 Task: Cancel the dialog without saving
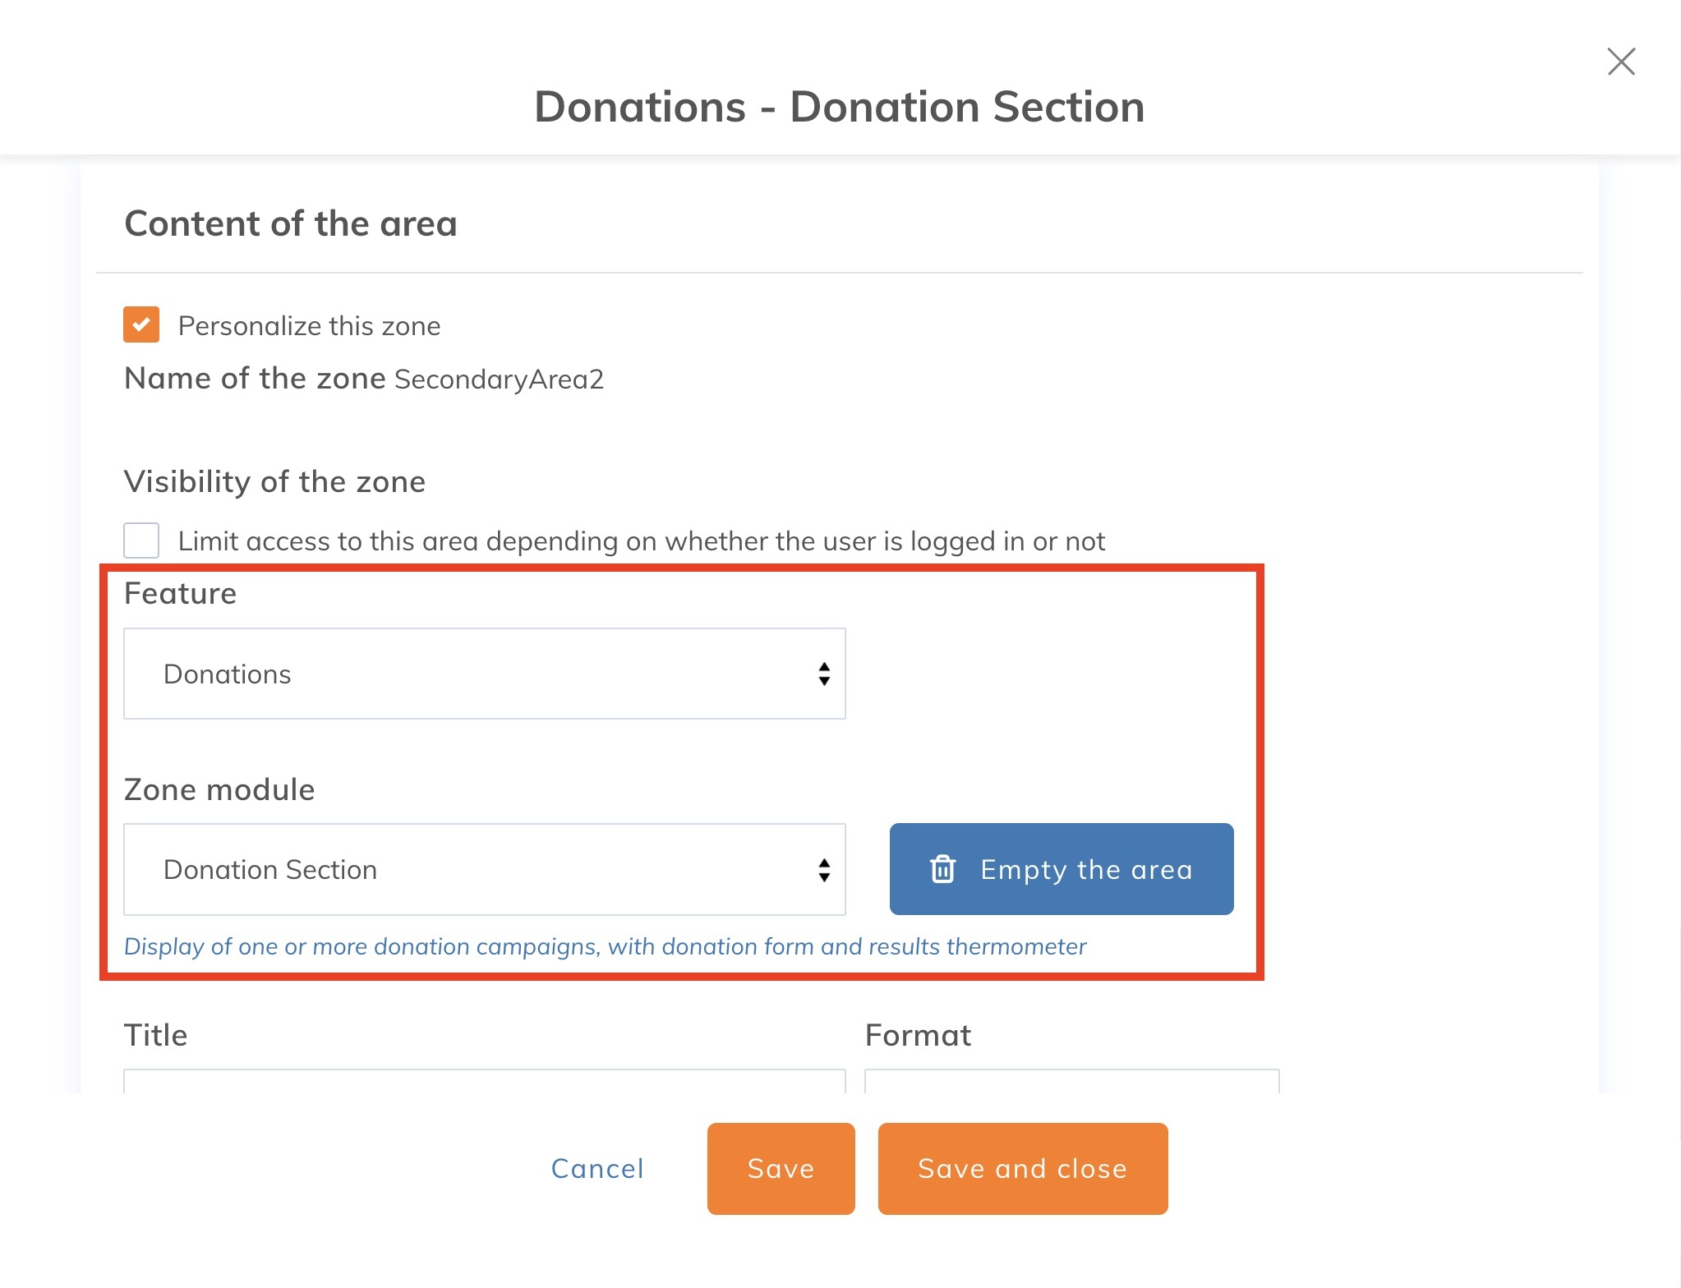[x=597, y=1168]
